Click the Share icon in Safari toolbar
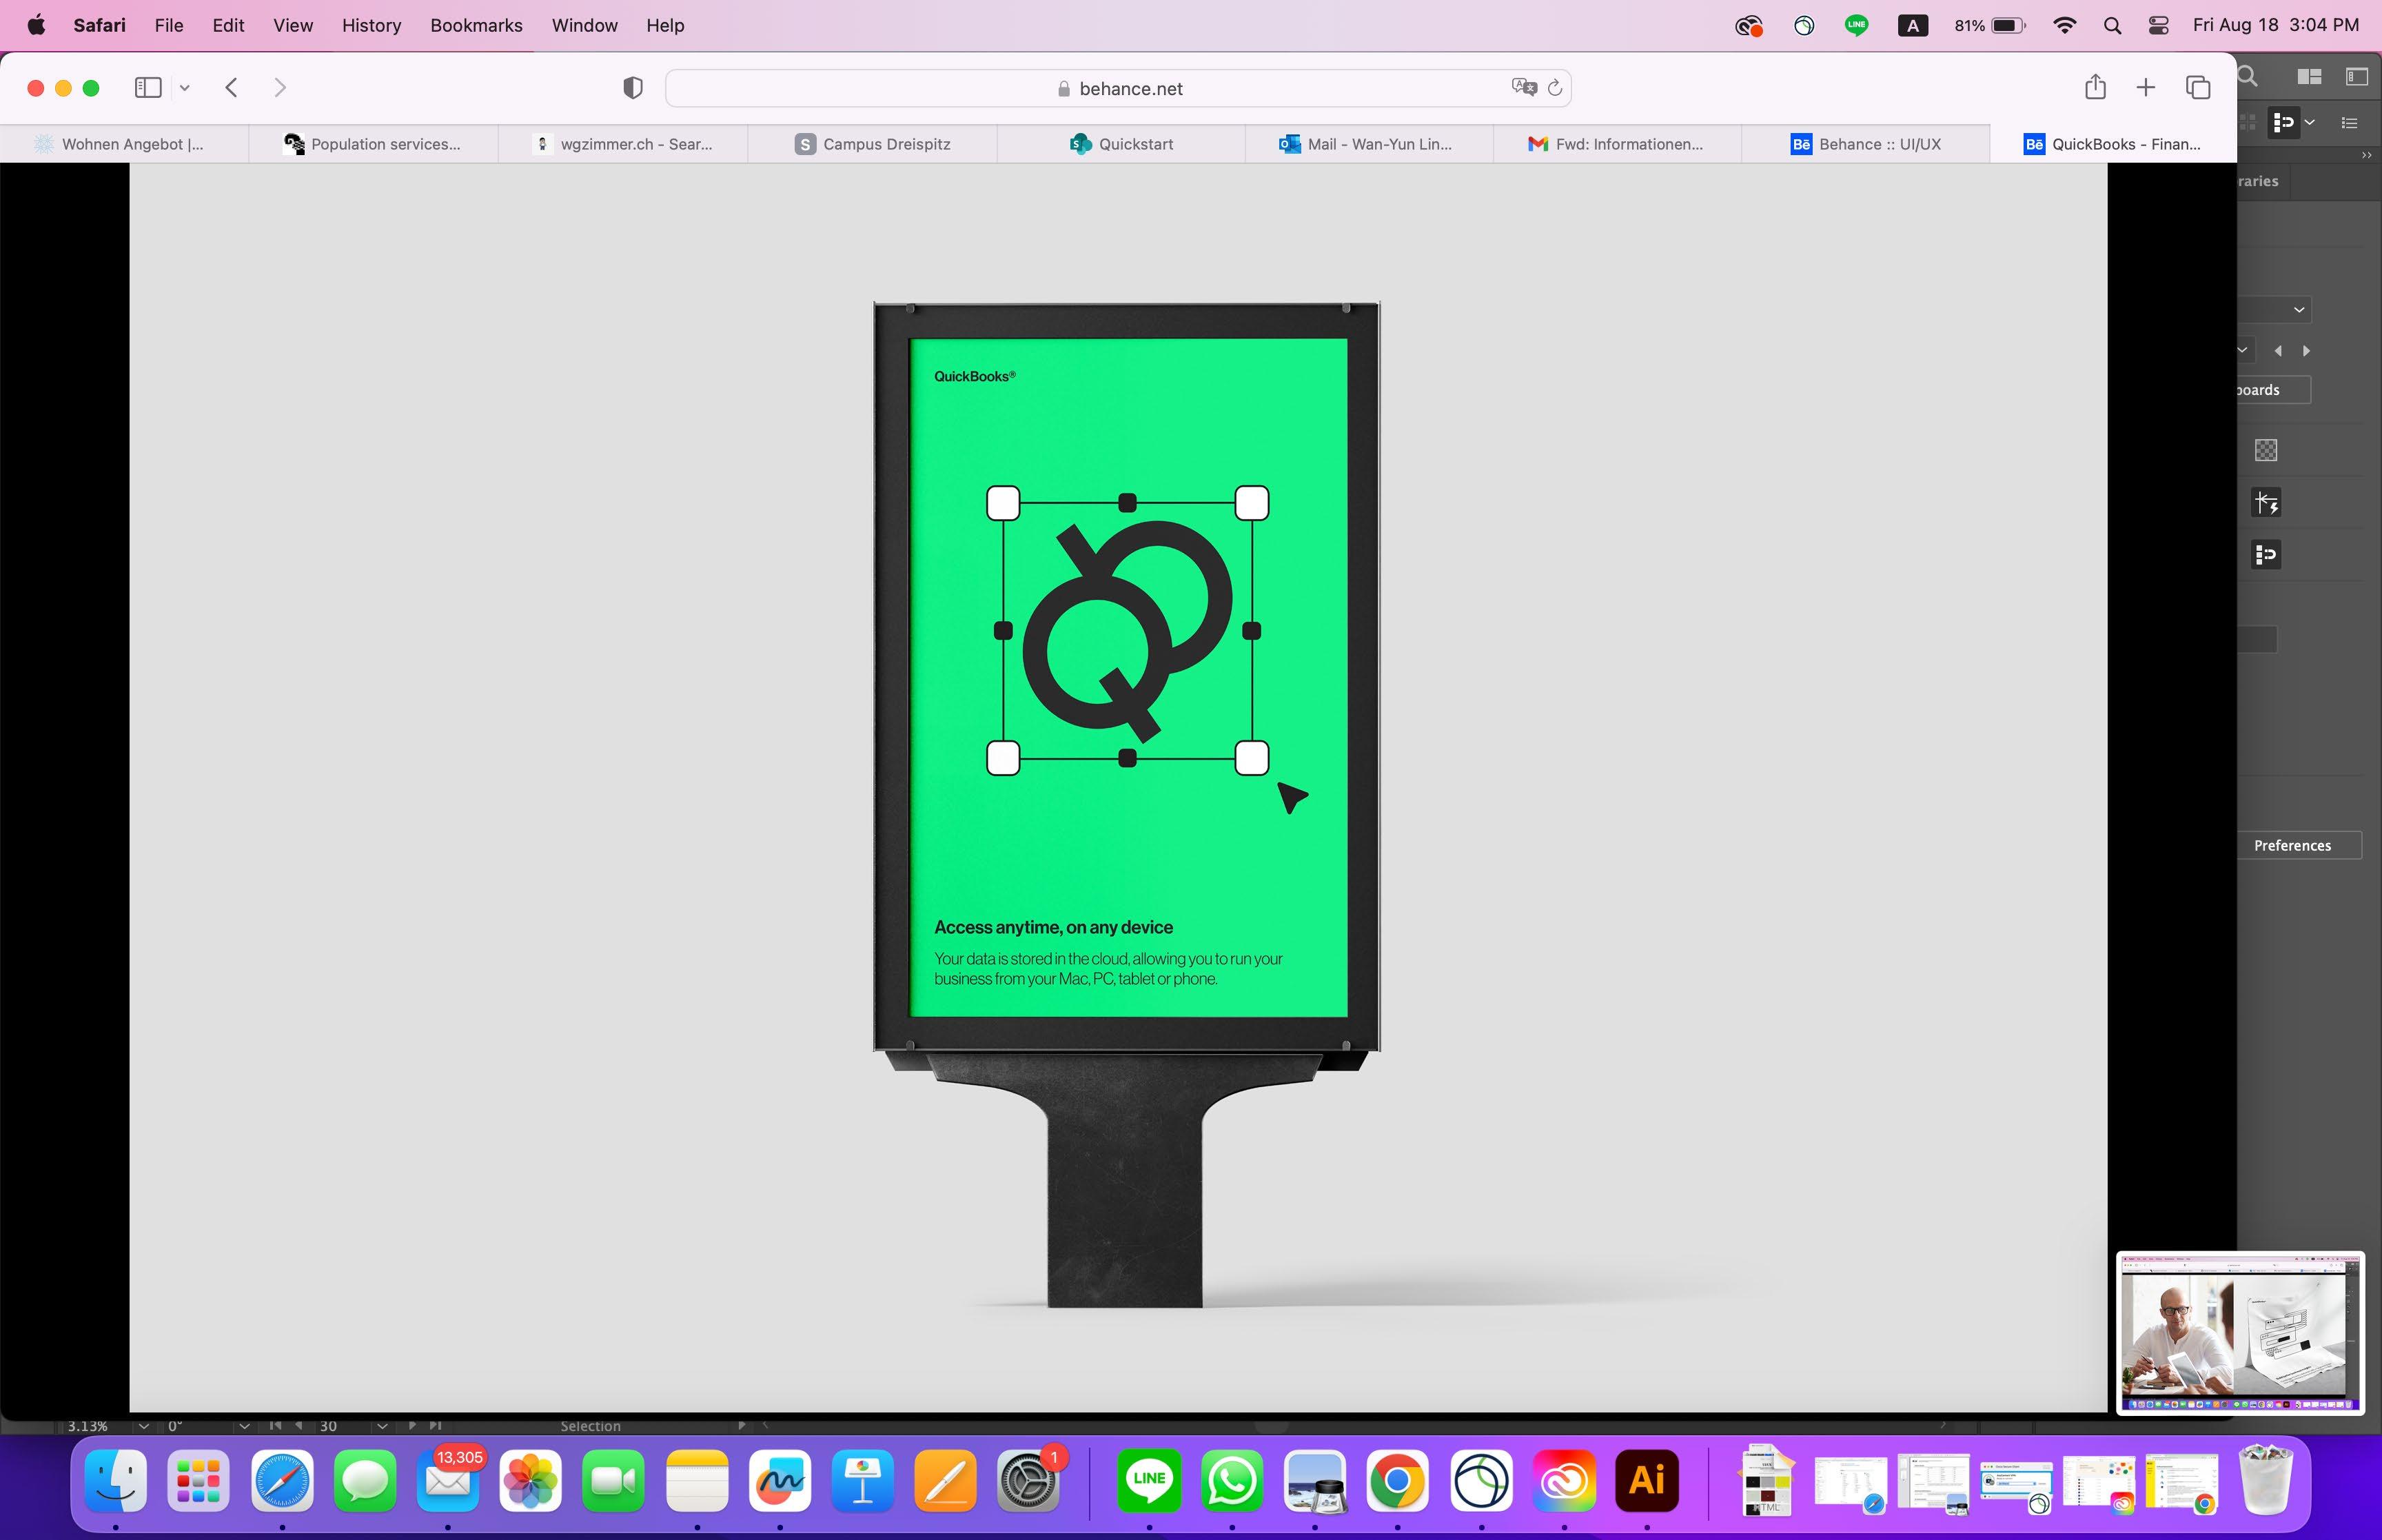This screenshot has width=2382, height=1540. [2095, 87]
